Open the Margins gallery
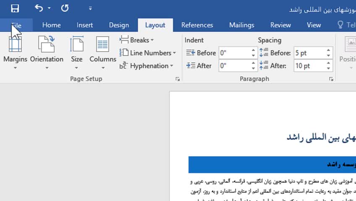The width and height of the screenshot is (356, 201). [16, 52]
